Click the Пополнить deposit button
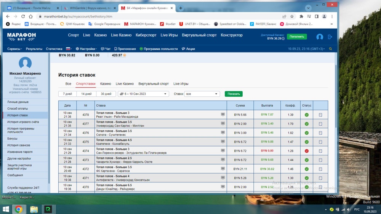 coord(297,37)
